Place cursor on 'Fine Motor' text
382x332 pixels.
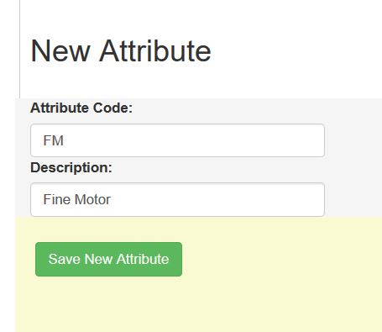pos(77,199)
